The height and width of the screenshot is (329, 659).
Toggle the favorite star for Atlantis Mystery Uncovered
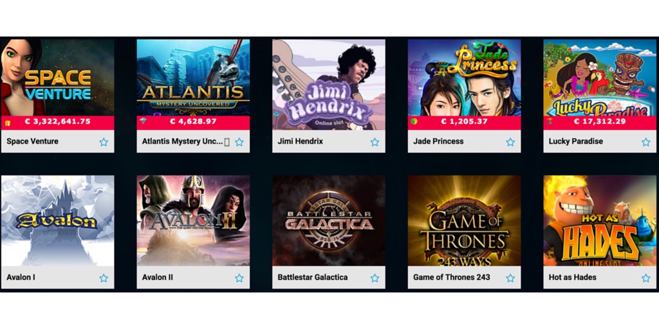pyautogui.click(x=239, y=142)
